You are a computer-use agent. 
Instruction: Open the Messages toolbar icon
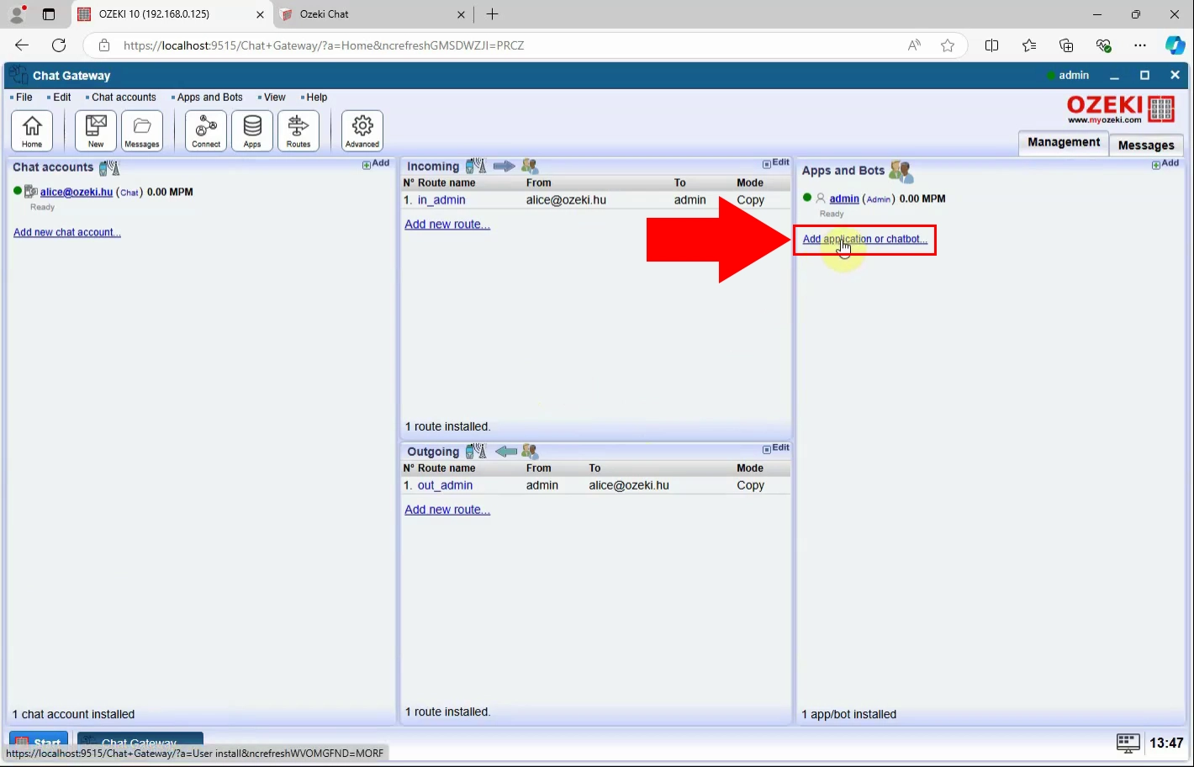142,130
